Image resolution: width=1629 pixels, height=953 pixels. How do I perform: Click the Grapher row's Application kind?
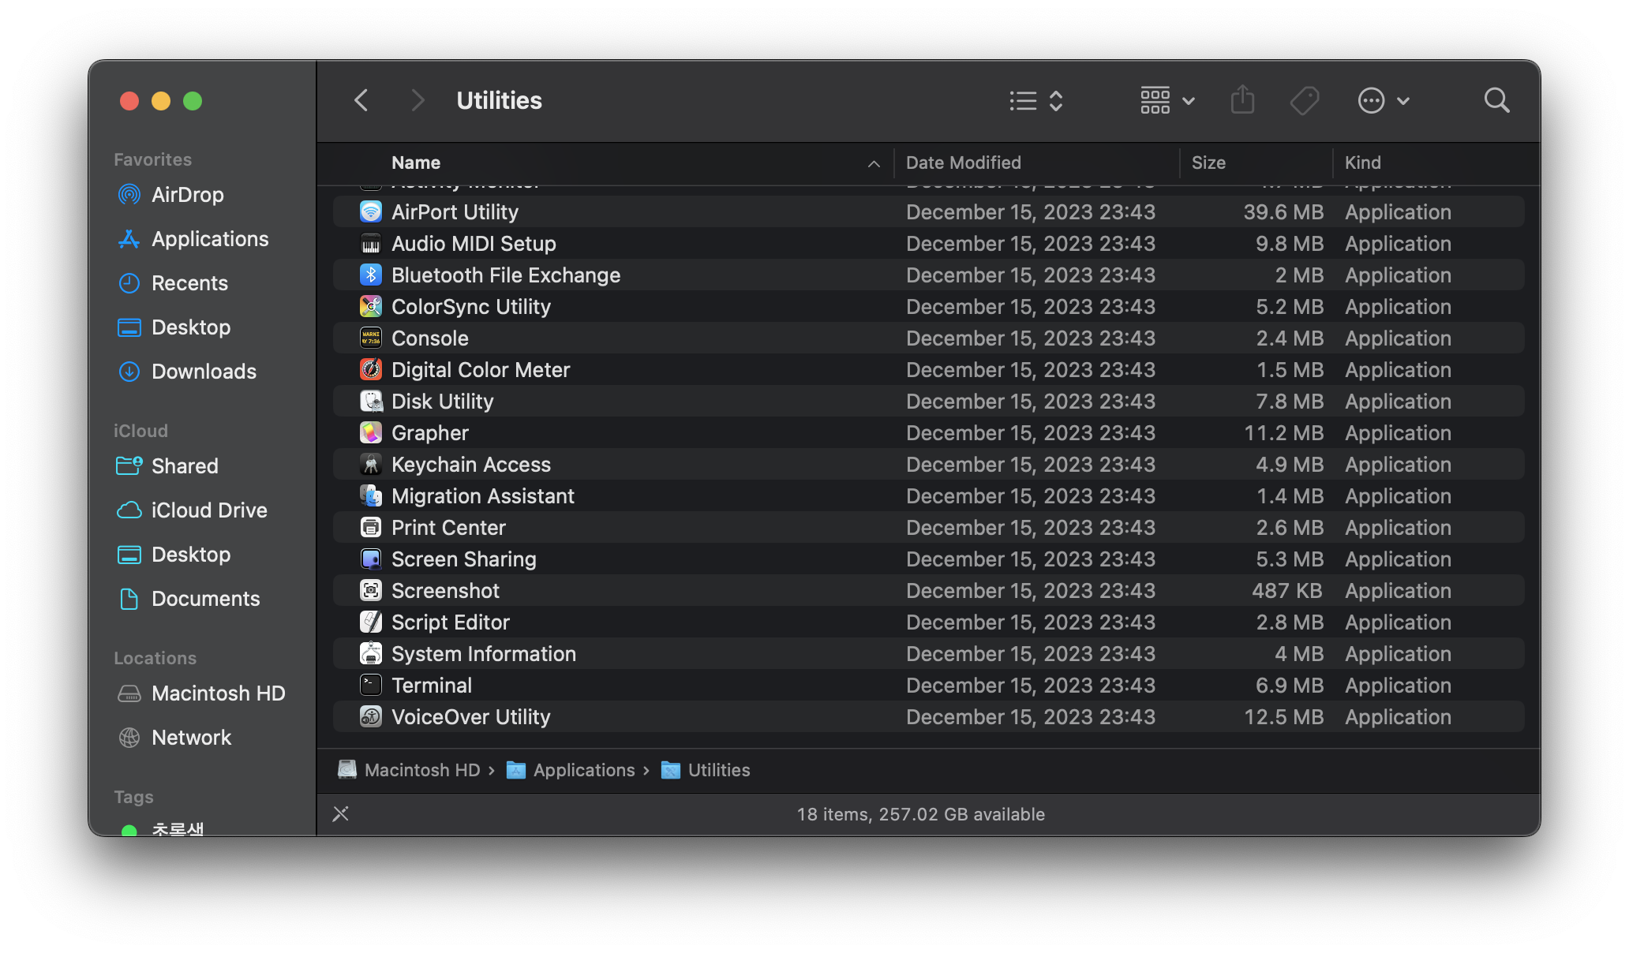(x=1398, y=432)
